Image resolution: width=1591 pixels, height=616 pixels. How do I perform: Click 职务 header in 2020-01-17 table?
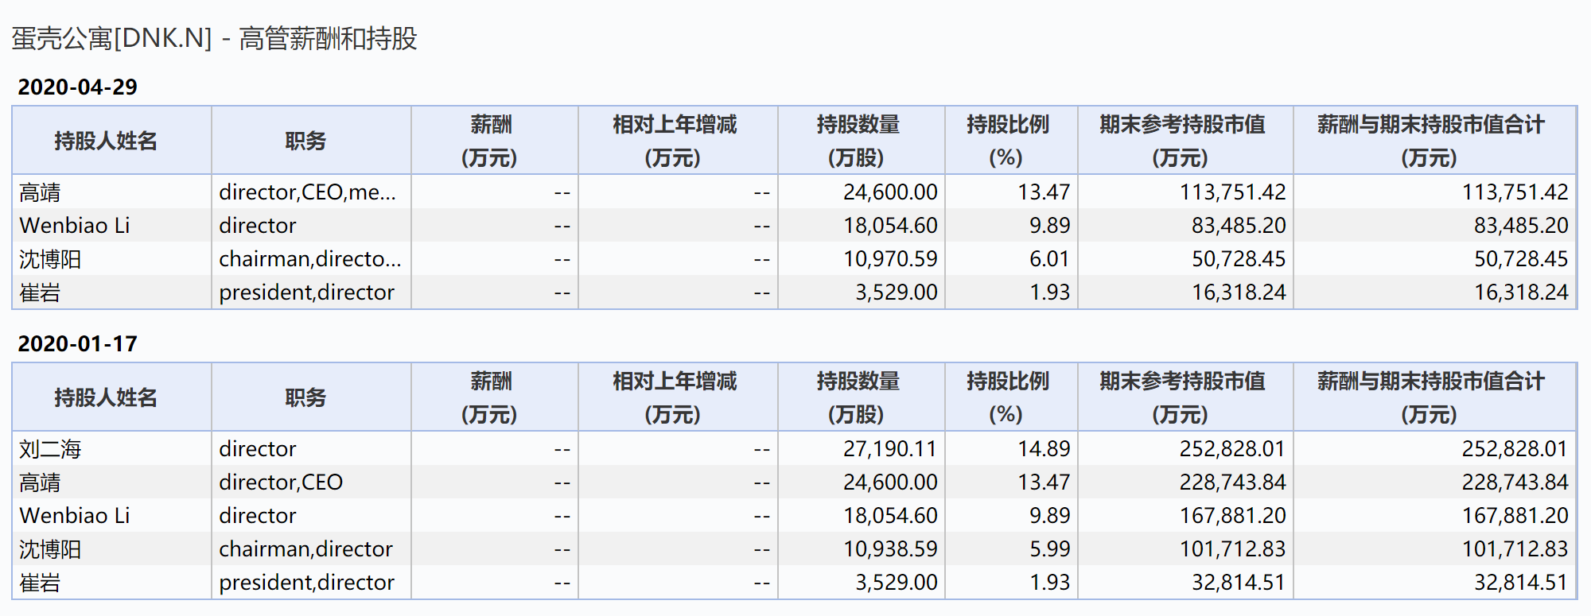(305, 397)
